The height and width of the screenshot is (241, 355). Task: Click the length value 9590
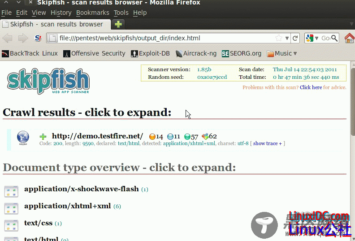(x=88, y=143)
